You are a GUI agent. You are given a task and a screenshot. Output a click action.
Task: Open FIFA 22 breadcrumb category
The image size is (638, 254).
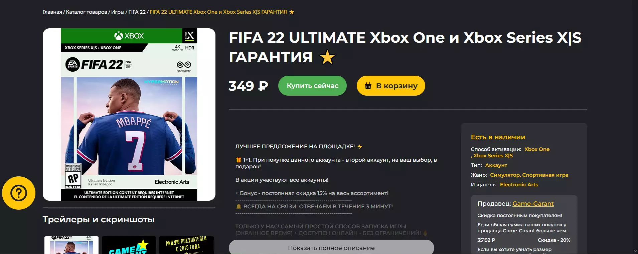click(137, 12)
